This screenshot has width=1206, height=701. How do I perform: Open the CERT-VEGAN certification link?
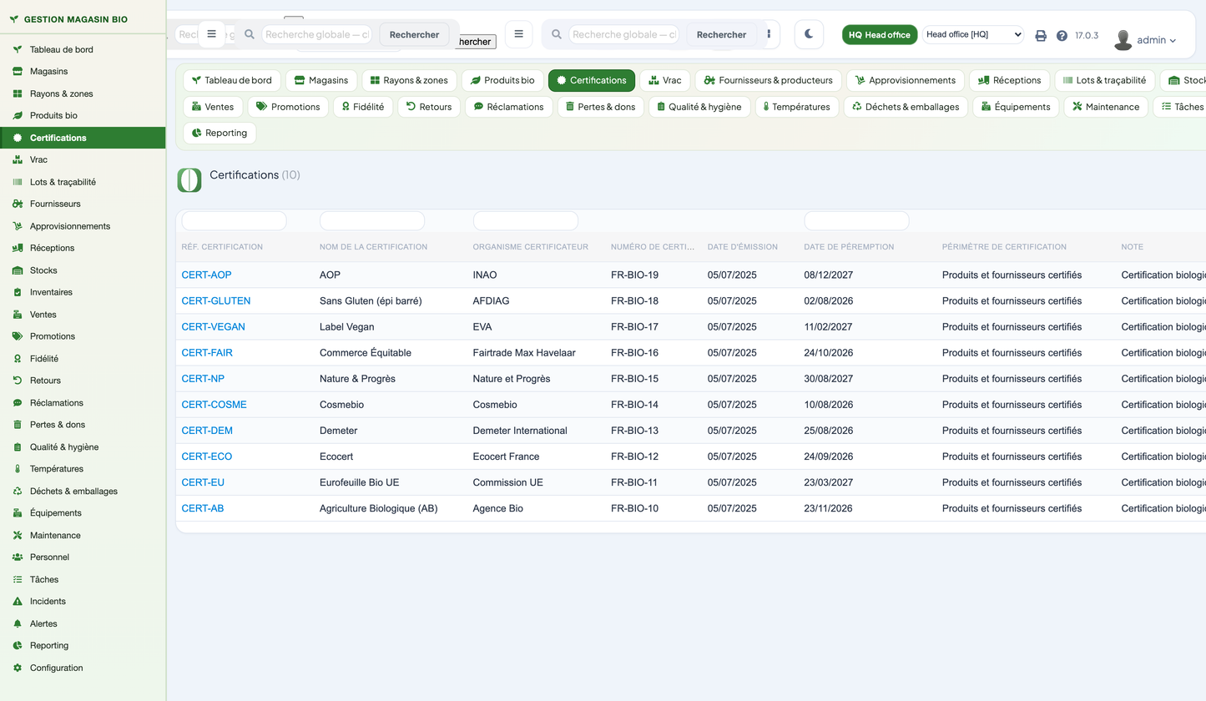[x=214, y=326]
